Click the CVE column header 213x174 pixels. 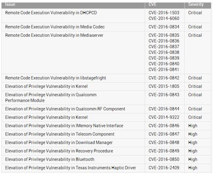point(152,5)
